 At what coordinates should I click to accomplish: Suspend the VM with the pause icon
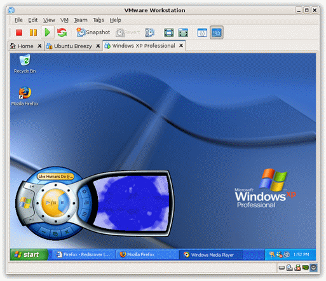click(33, 32)
